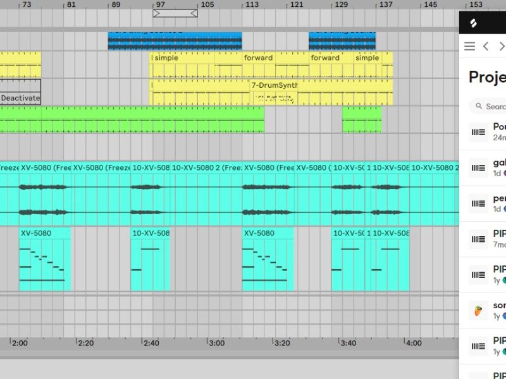Viewport: 506px width, 379px height.
Task: Select the 'gal' project row in Splice
Action: (x=483, y=168)
